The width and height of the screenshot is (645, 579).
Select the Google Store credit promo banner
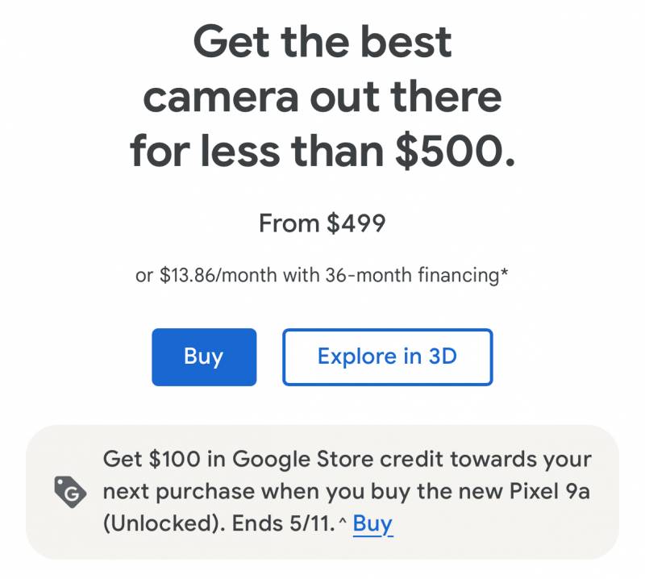(x=322, y=492)
